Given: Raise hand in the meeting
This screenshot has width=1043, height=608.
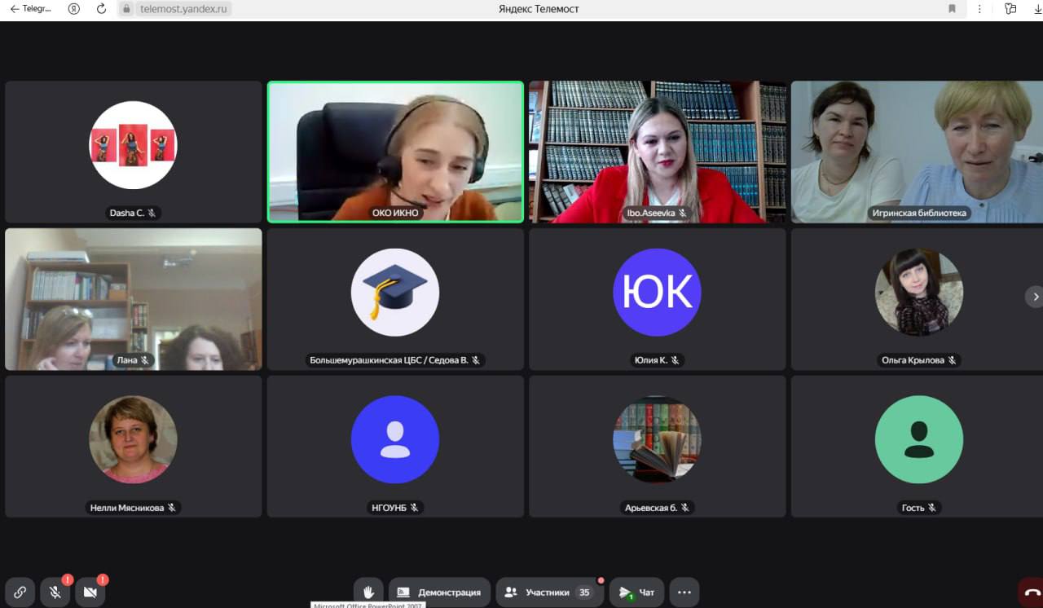Looking at the screenshot, I should click(368, 593).
